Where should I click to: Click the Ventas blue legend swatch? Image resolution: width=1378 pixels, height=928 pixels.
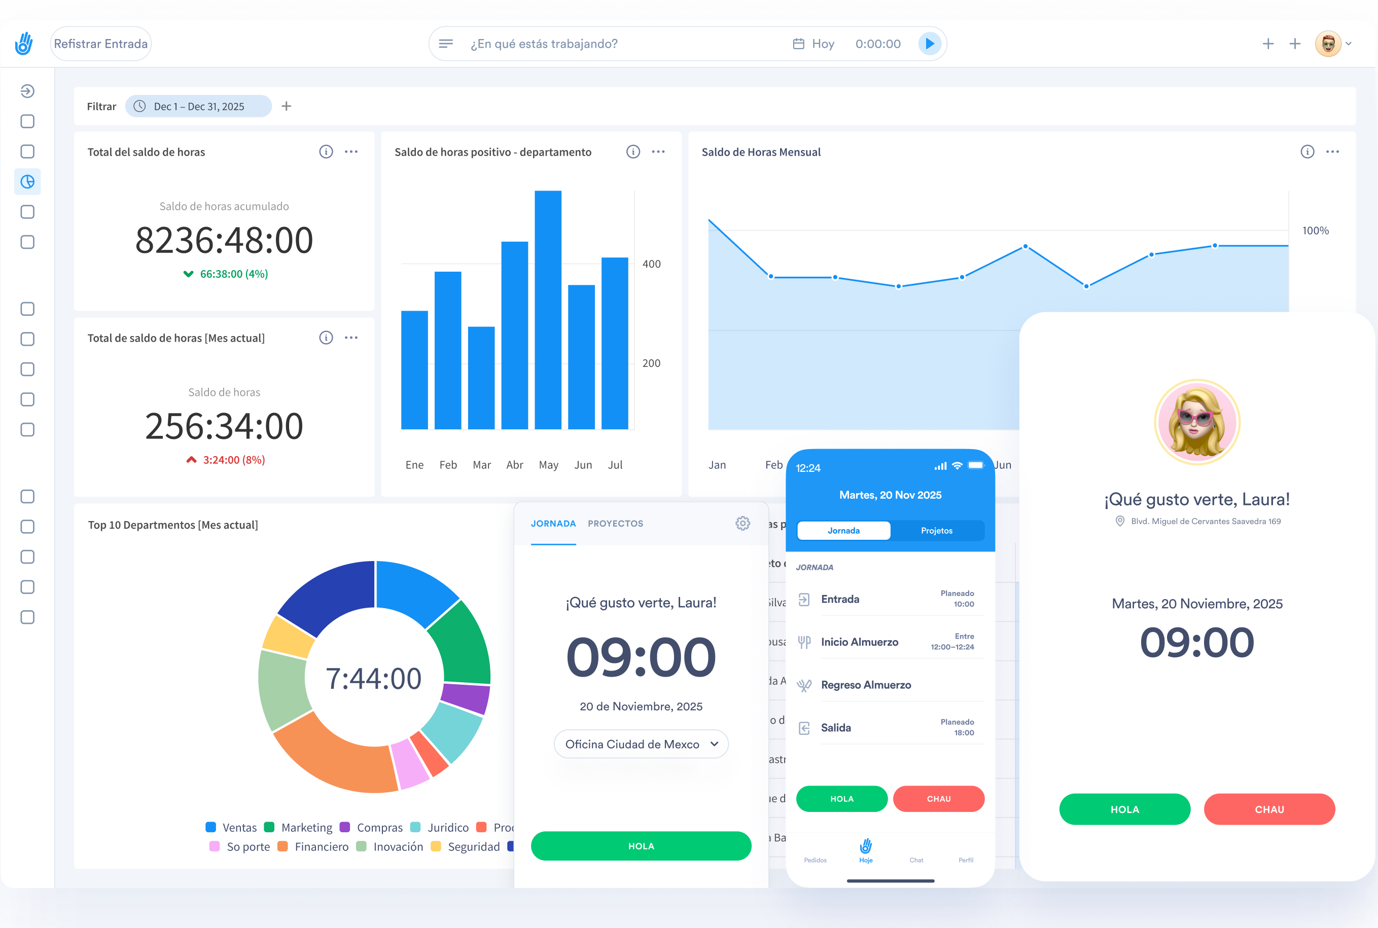point(211,827)
